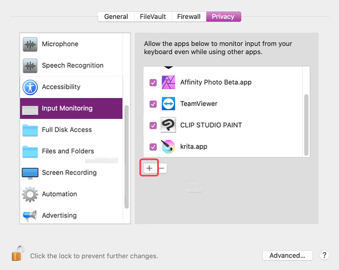
Task: Click the padlock to prevent changes
Action: (17, 253)
